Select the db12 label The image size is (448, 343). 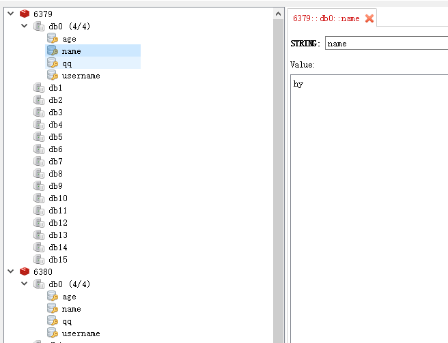point(58,222)
